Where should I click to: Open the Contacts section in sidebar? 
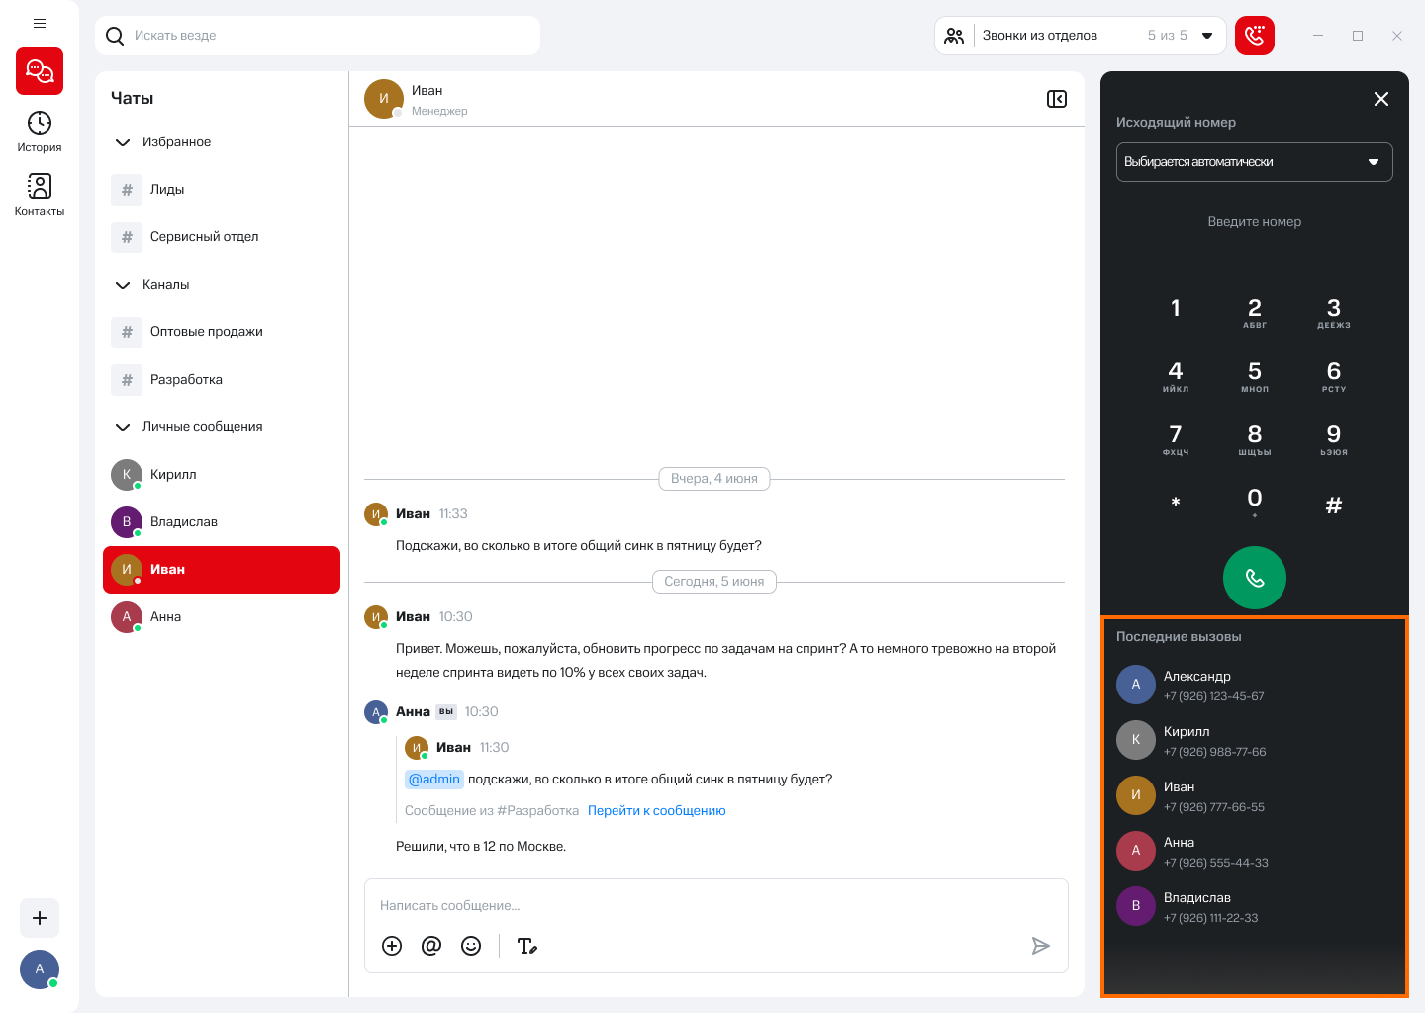coord(40,195)
